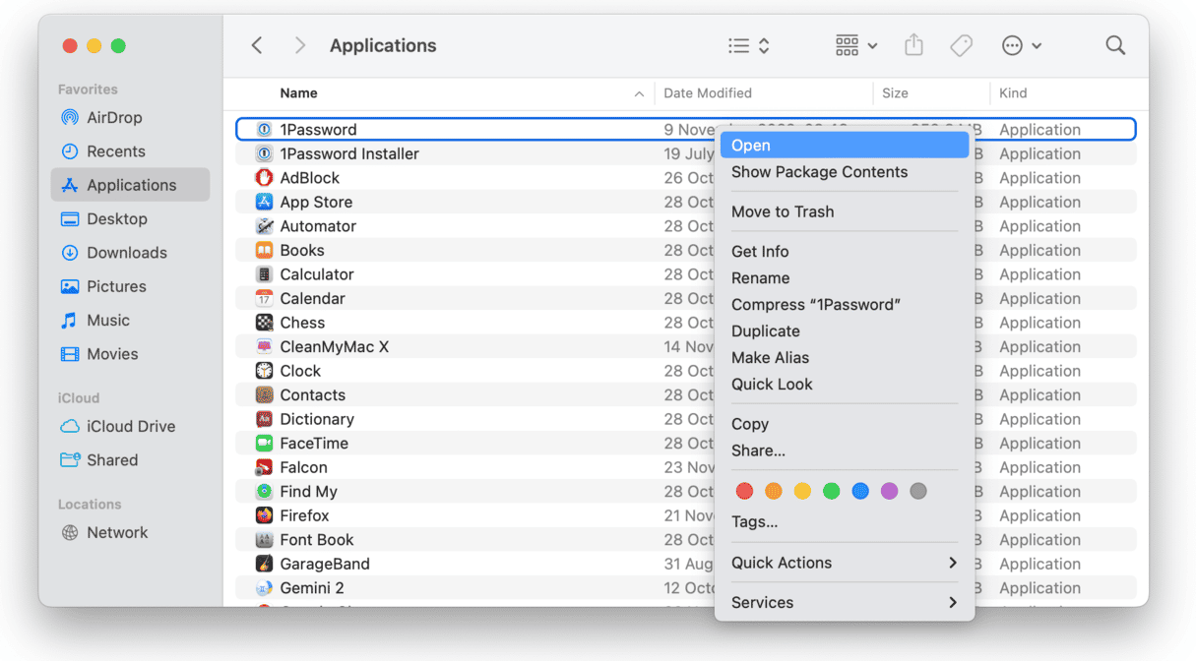The image size is (1196, 661).
Task: Select Show Package Contents menu item
Action: (819, 172)
